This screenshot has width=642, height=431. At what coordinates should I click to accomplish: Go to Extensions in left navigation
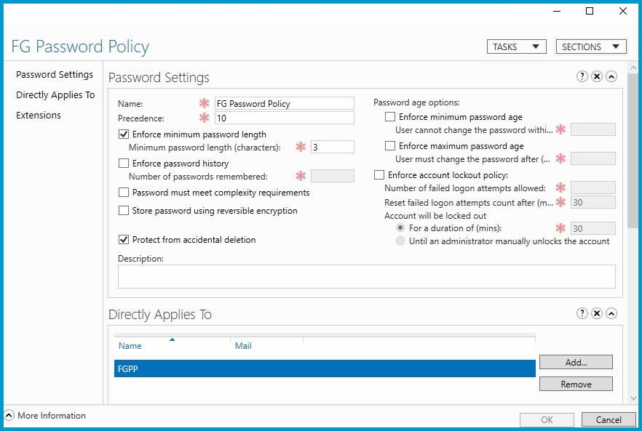coord(39,116)
